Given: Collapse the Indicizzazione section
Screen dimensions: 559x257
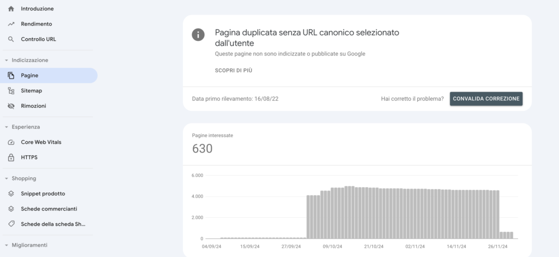Looking at the screenshot, I should click(x=6, y=60).
